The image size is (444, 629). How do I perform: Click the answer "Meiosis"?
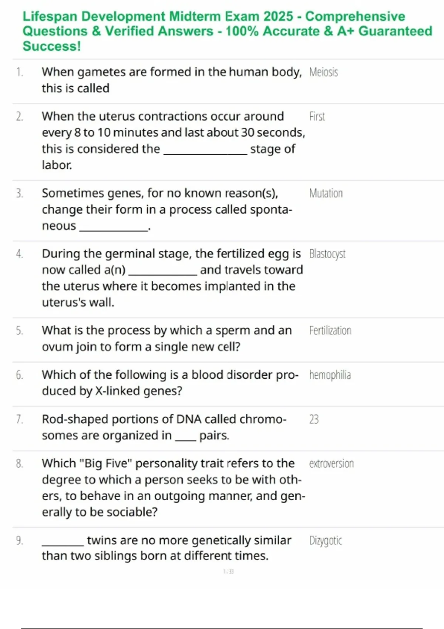(x=323, y=72)
